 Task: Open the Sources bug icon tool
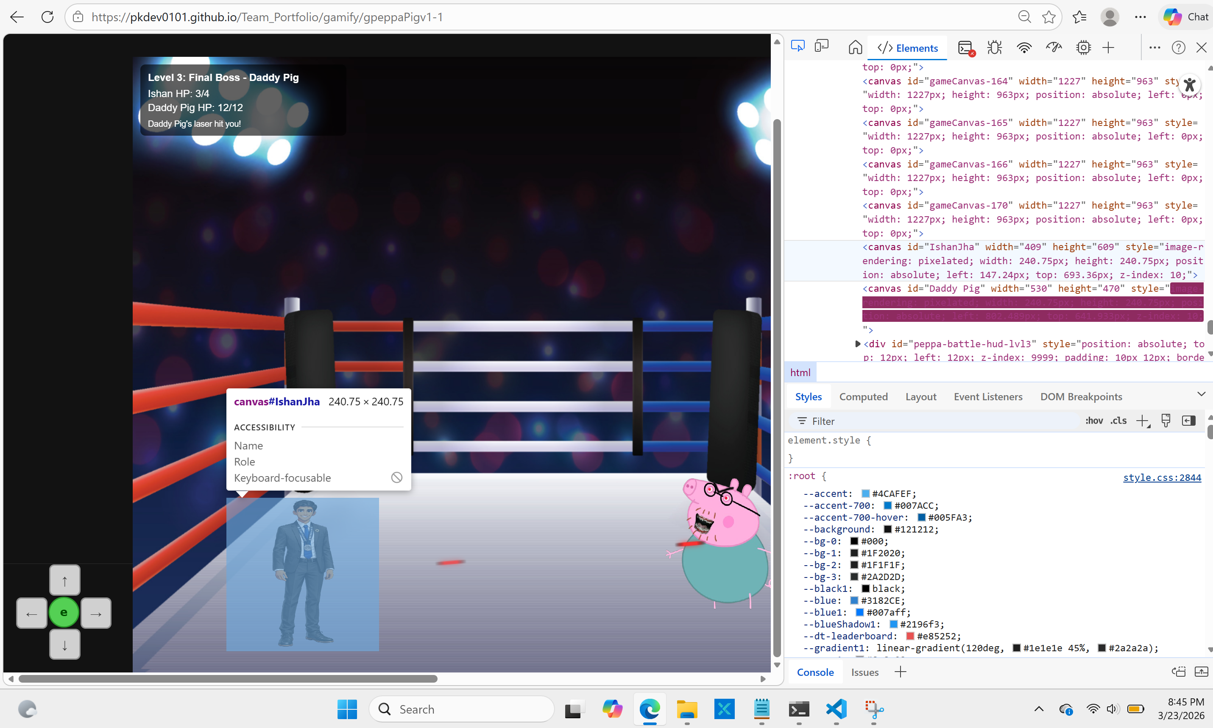[x=995, y=47]
